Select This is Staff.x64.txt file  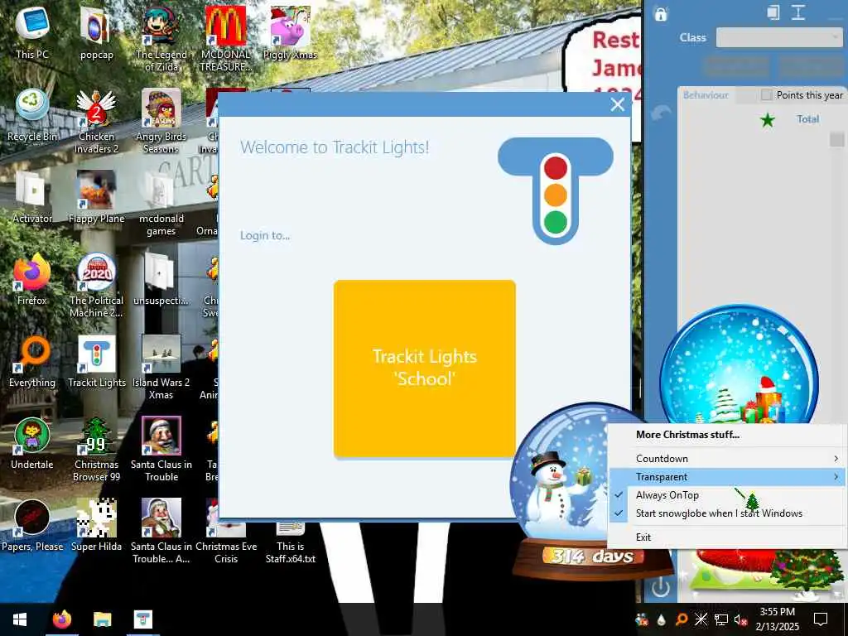tap(290, 542)
